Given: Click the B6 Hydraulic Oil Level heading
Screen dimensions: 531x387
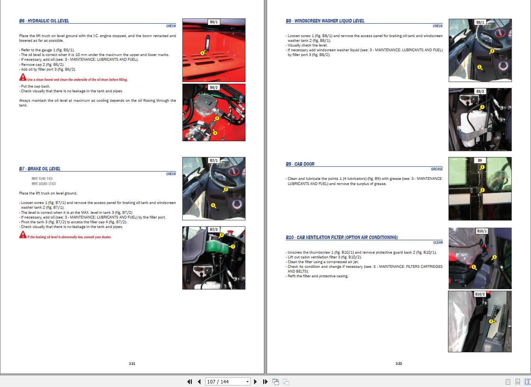Looking at the screenshot, I should [45, 21].
